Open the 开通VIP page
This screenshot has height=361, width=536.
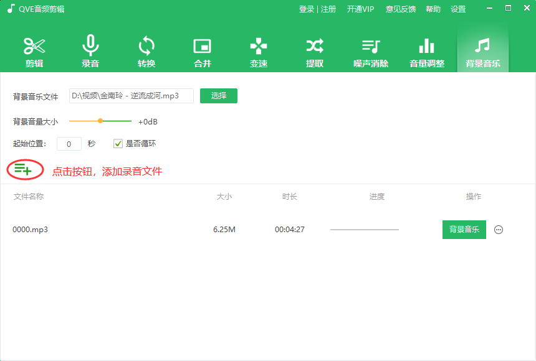(360, 9)
